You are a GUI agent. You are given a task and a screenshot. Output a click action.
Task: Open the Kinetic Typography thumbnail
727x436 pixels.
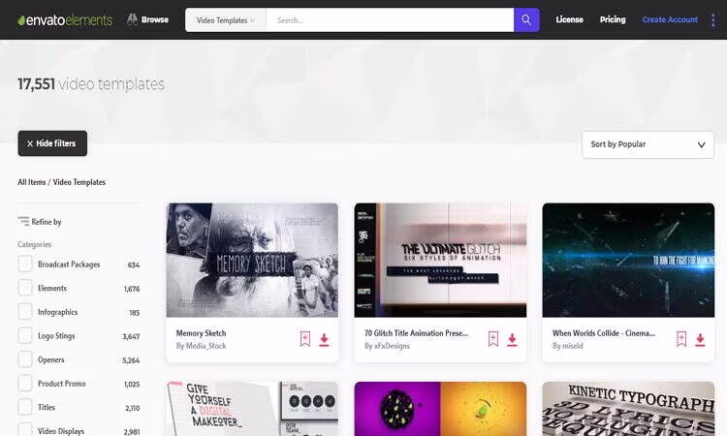(x=628, y=409)
